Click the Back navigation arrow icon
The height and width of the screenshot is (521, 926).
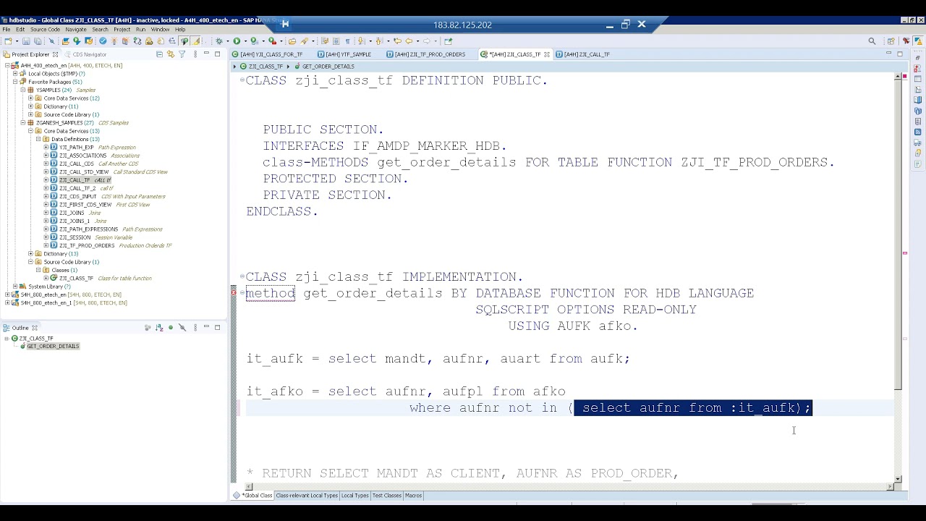pyautogui.click(x=409, y=41)
